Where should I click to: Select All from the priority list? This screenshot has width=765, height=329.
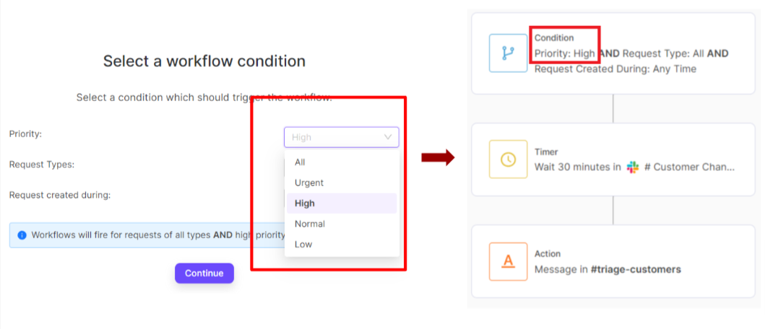300,162
